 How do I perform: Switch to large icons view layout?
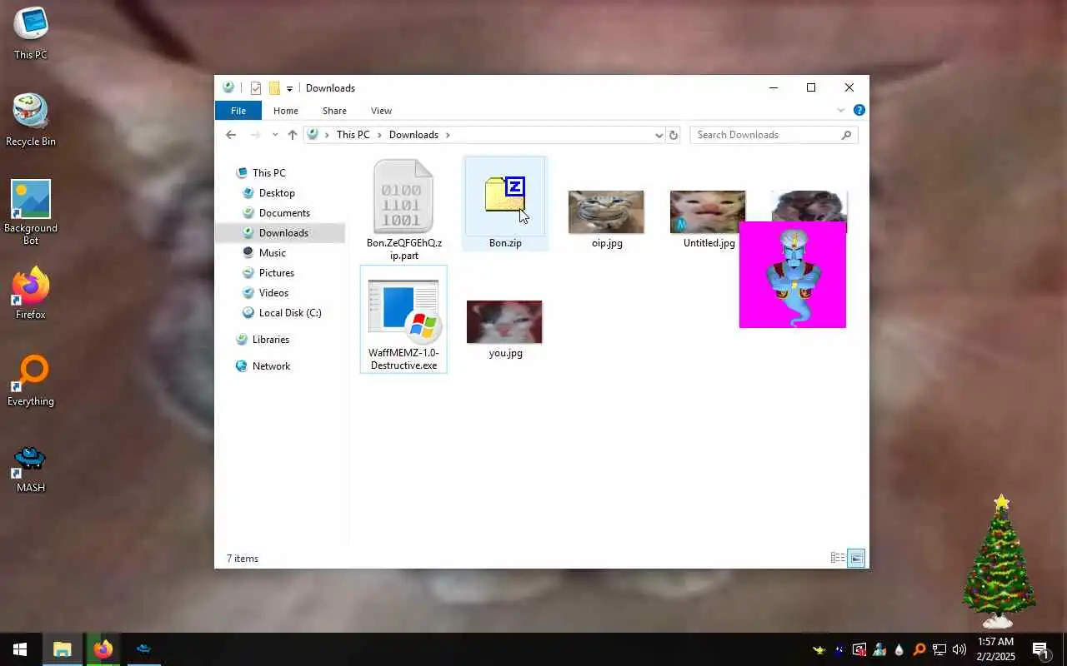856,559
